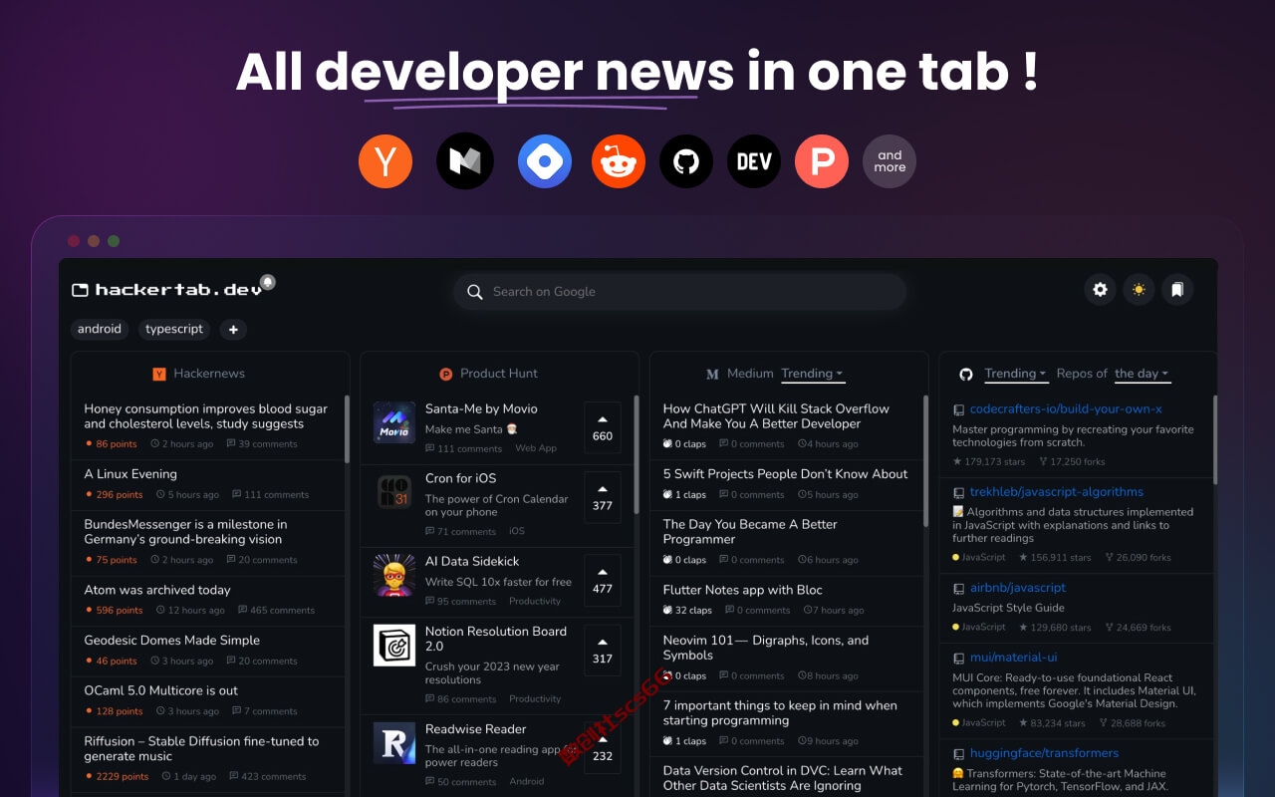Click the Medium logo in banner
Viewport: 1275px width, 797px height.
[x=465, y=160]
